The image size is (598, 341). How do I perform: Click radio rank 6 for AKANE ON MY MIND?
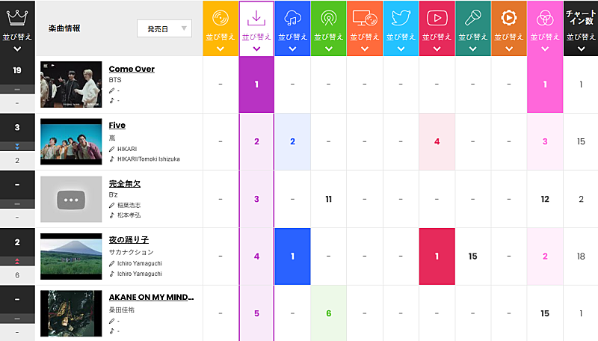pyautogui.click(x=328, y=313)
